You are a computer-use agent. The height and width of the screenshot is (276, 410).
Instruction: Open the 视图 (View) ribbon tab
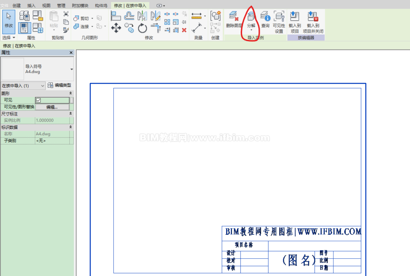(x=46, y=6)
